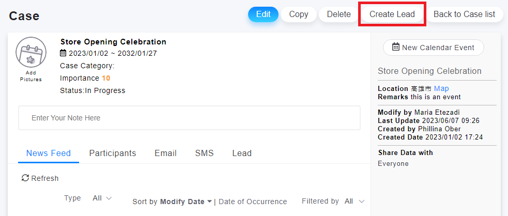Return via Back to Case list
The width and height of the screenshot is (508, 216).
[x=464, y=14]
